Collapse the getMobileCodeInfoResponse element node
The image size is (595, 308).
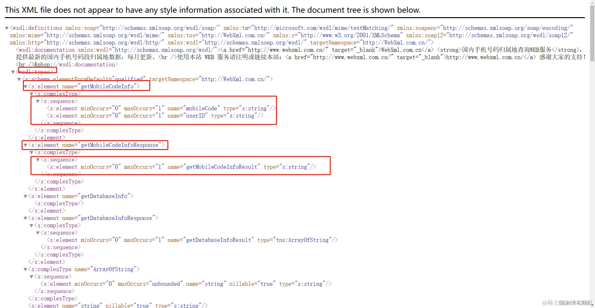point(25,145)
